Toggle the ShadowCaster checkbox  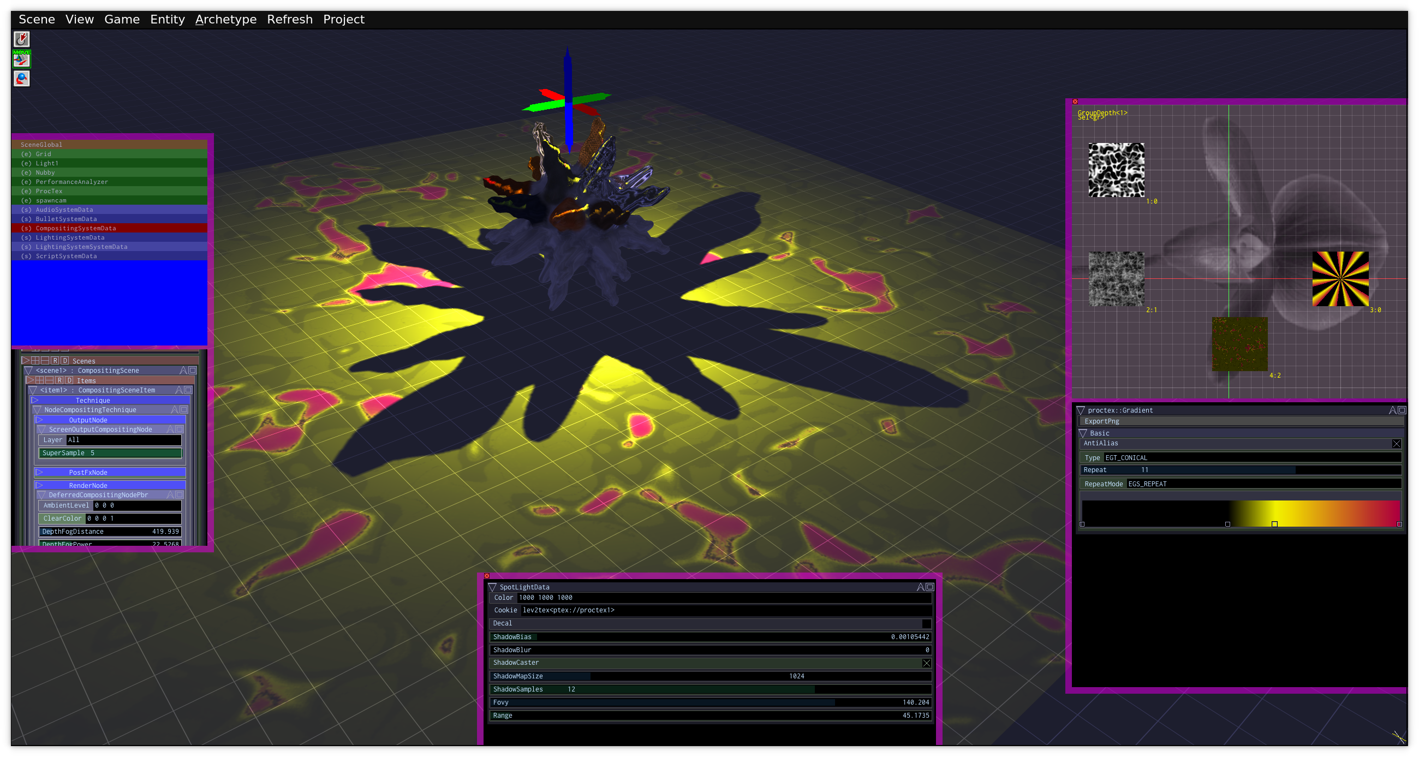click(x=926, y=663)
